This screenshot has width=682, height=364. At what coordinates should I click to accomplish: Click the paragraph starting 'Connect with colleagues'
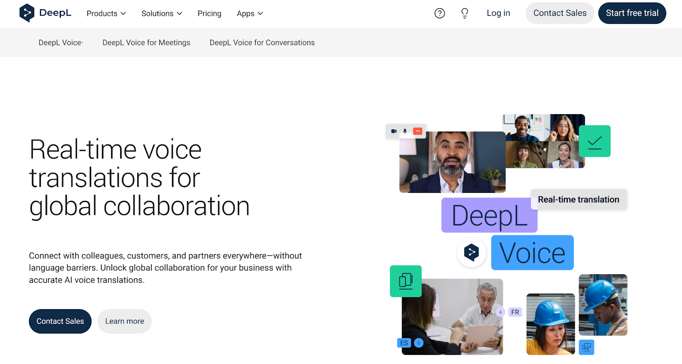tap(165, 268)
